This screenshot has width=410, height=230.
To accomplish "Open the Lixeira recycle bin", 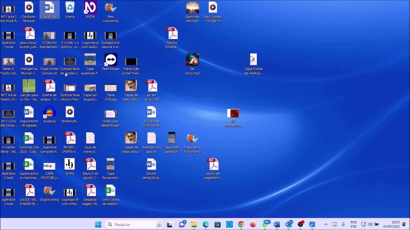I will (70, 10).
